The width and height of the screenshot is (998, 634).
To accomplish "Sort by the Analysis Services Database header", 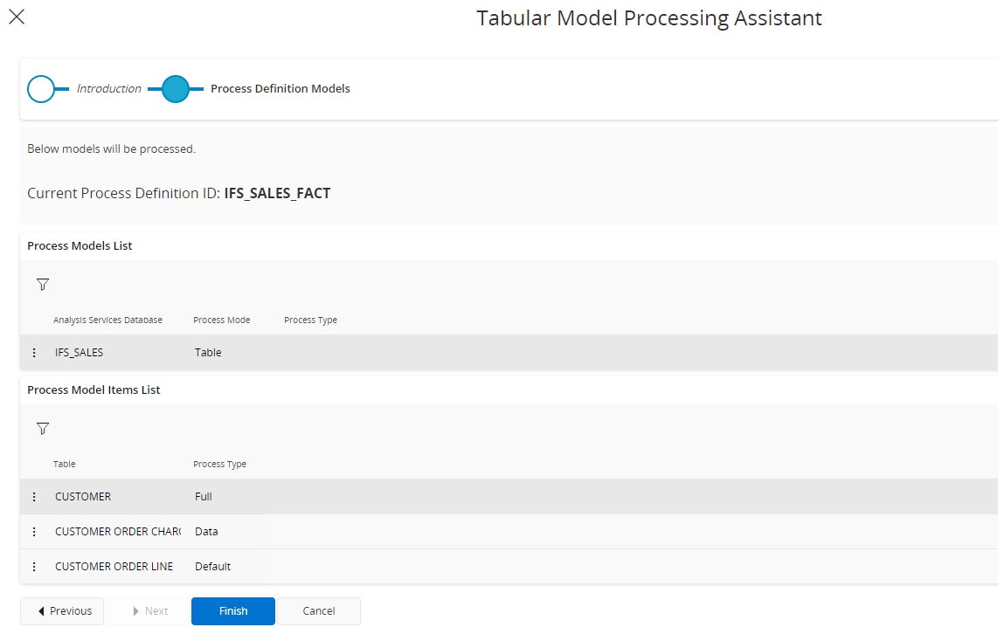I will pyautogui.click(x=107, y=320).
